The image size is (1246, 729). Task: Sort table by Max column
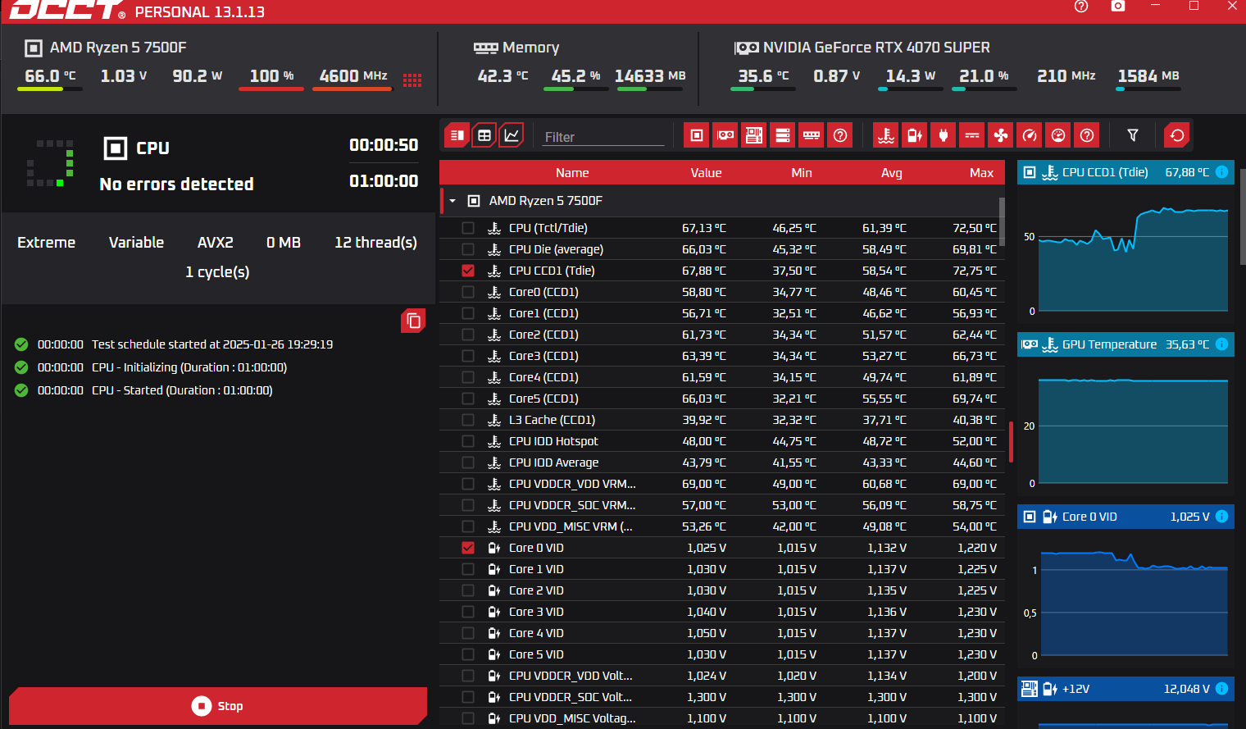(x=981, y=173)
